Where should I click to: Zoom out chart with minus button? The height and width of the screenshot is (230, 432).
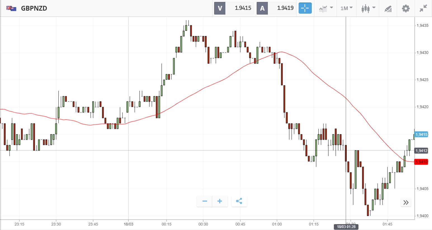(x=205, y=201)
